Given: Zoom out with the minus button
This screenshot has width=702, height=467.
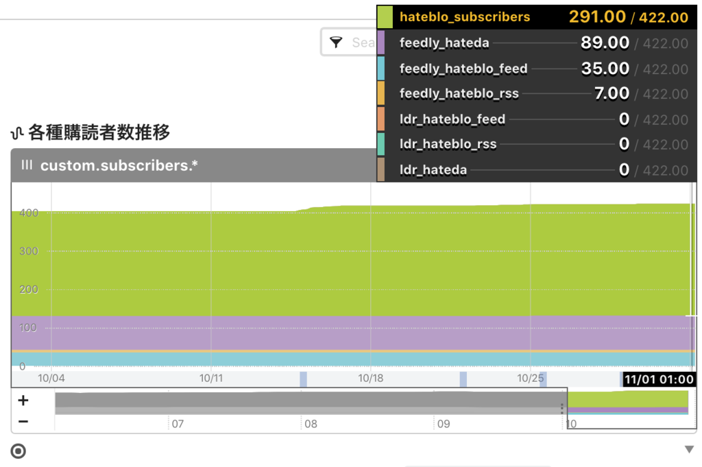Looking at the screenshot, I should tap(23, 421).
